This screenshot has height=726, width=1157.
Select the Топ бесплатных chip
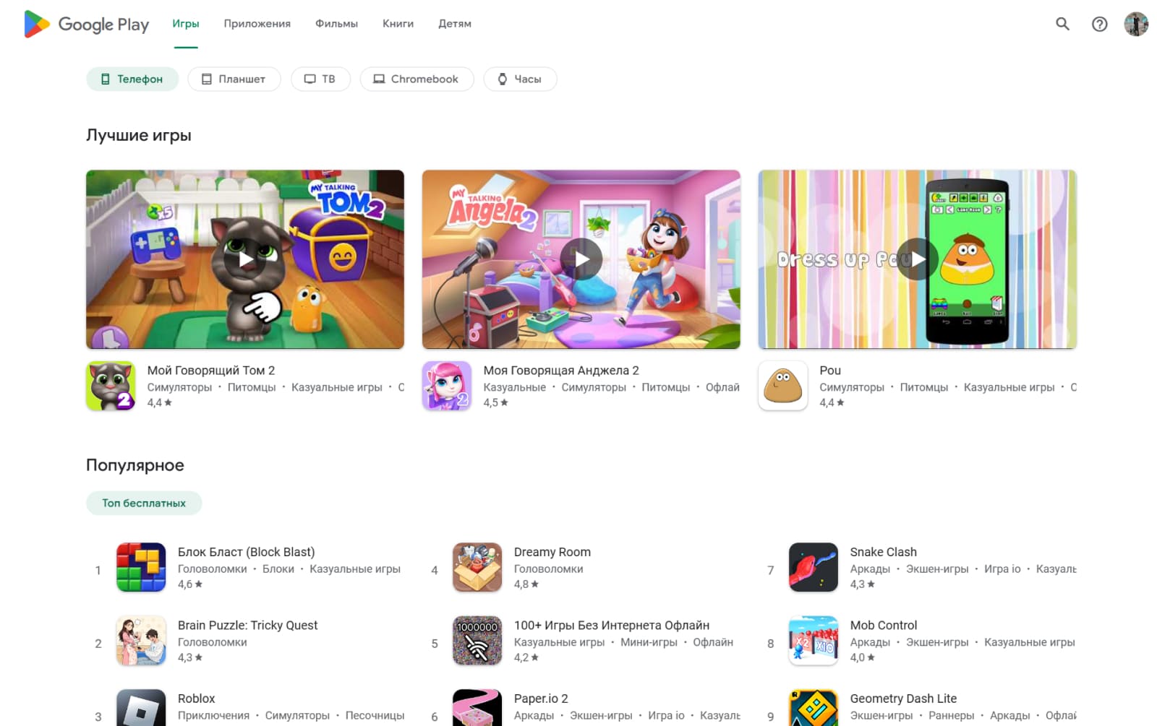[x=144, y=503]
